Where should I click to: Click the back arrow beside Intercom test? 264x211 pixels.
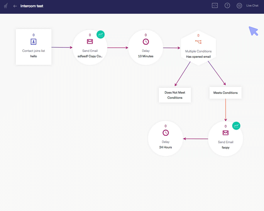[15, 6]
